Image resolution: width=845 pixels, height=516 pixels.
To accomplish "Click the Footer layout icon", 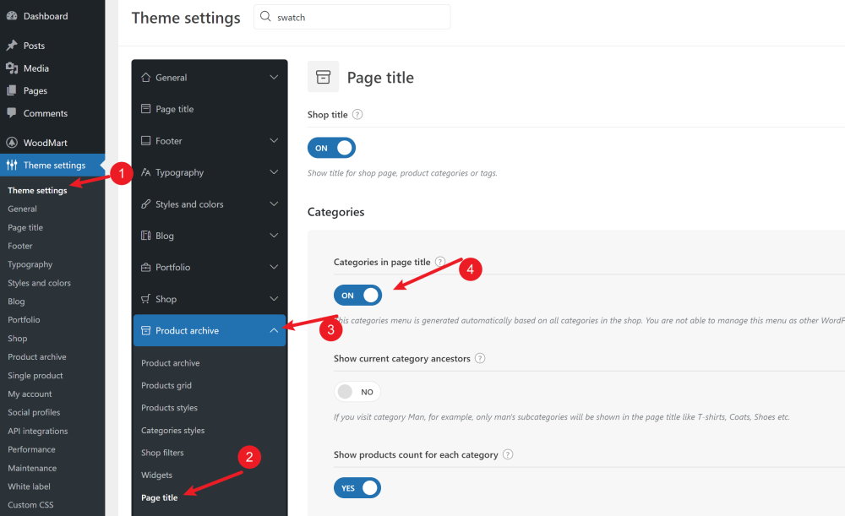I will coord(145,140).
